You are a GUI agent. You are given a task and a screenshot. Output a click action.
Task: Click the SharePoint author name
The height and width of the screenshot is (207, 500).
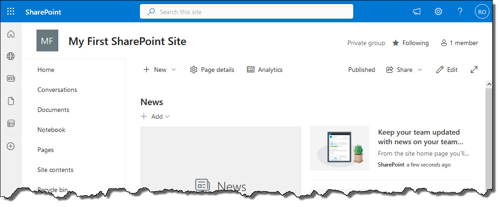(391, 165)
